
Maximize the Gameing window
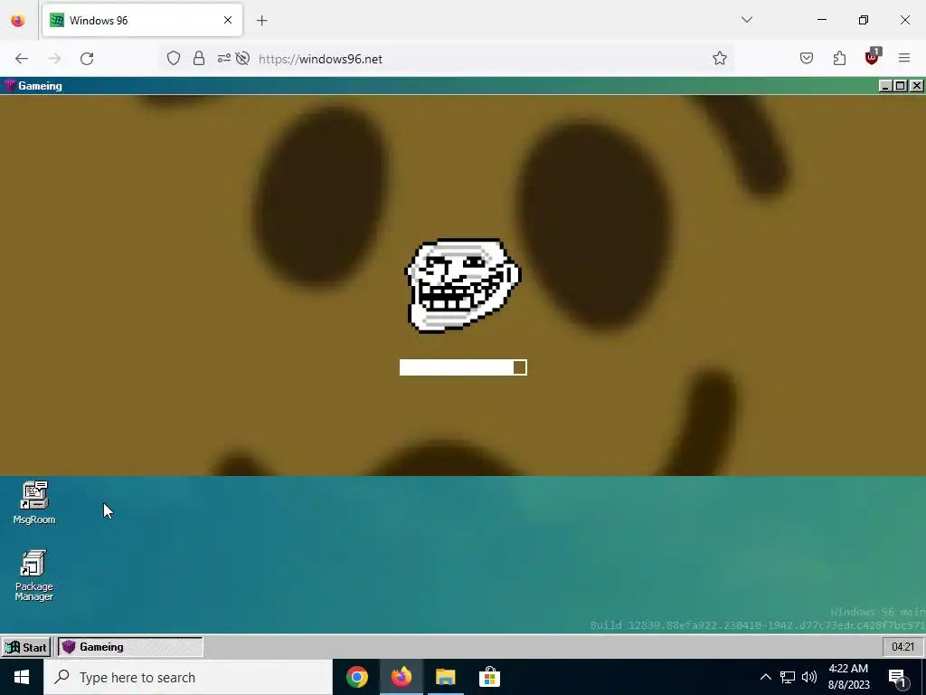pyautogui.click(x=900, y=86)
